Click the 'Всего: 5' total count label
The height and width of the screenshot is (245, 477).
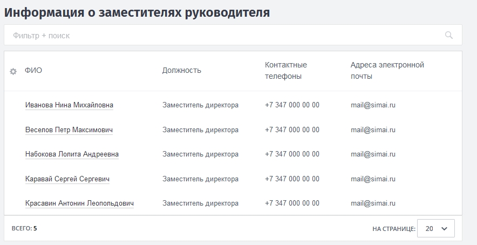coord(24,228)
